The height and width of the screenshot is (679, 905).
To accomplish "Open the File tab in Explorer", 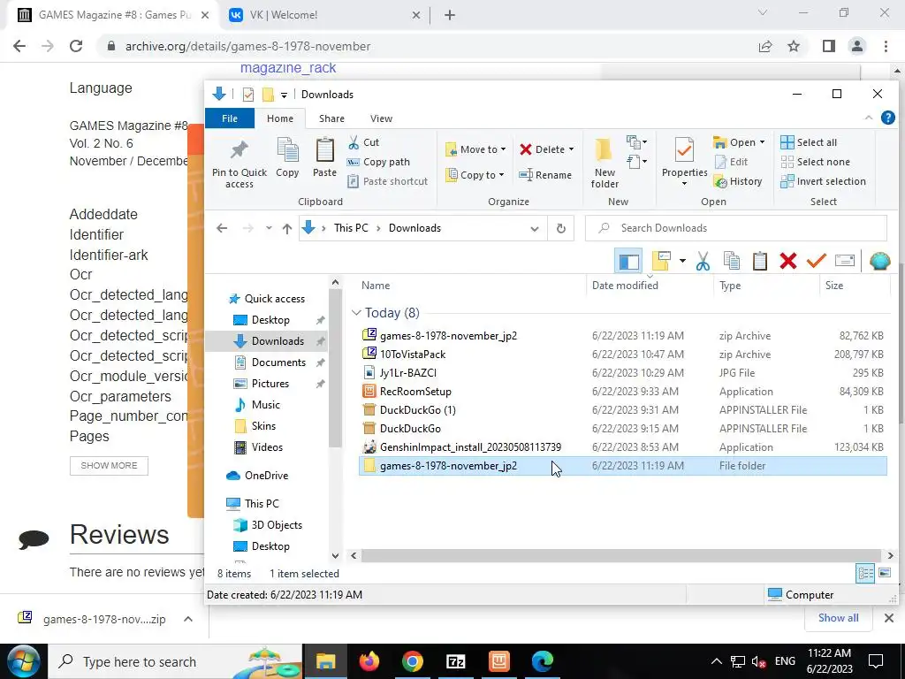I will [230, 118].
